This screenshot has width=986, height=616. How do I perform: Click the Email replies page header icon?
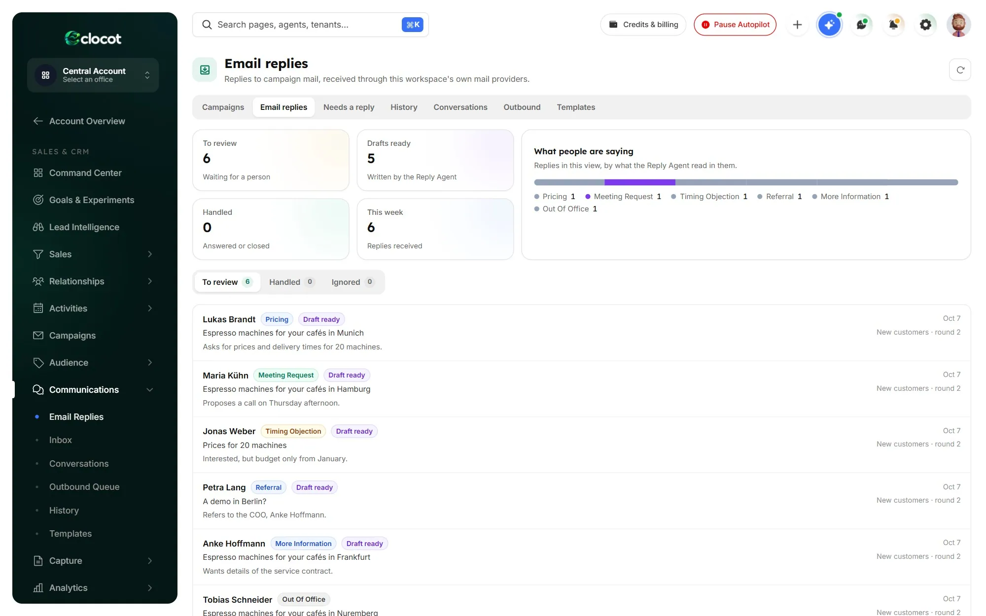tap(205, 70)
